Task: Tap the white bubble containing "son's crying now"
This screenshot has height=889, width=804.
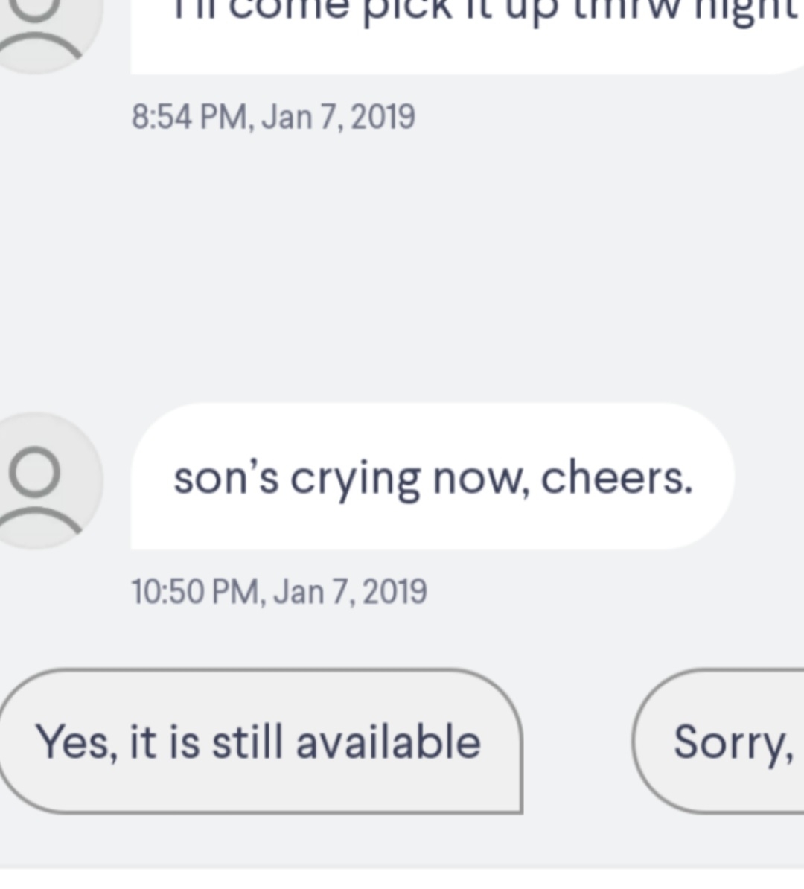Action: pyautogui.click(x=432, y=477)
